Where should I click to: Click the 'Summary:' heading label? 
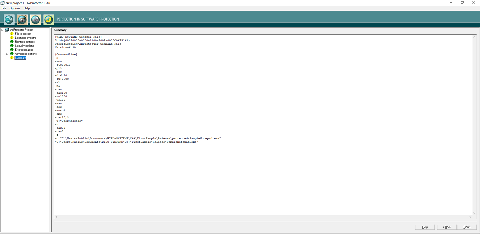pyautogui.click(x=60, y=30)
